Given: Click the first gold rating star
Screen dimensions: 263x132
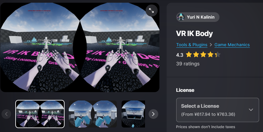Looking at the screenshot, I should (x=189, y=55).
